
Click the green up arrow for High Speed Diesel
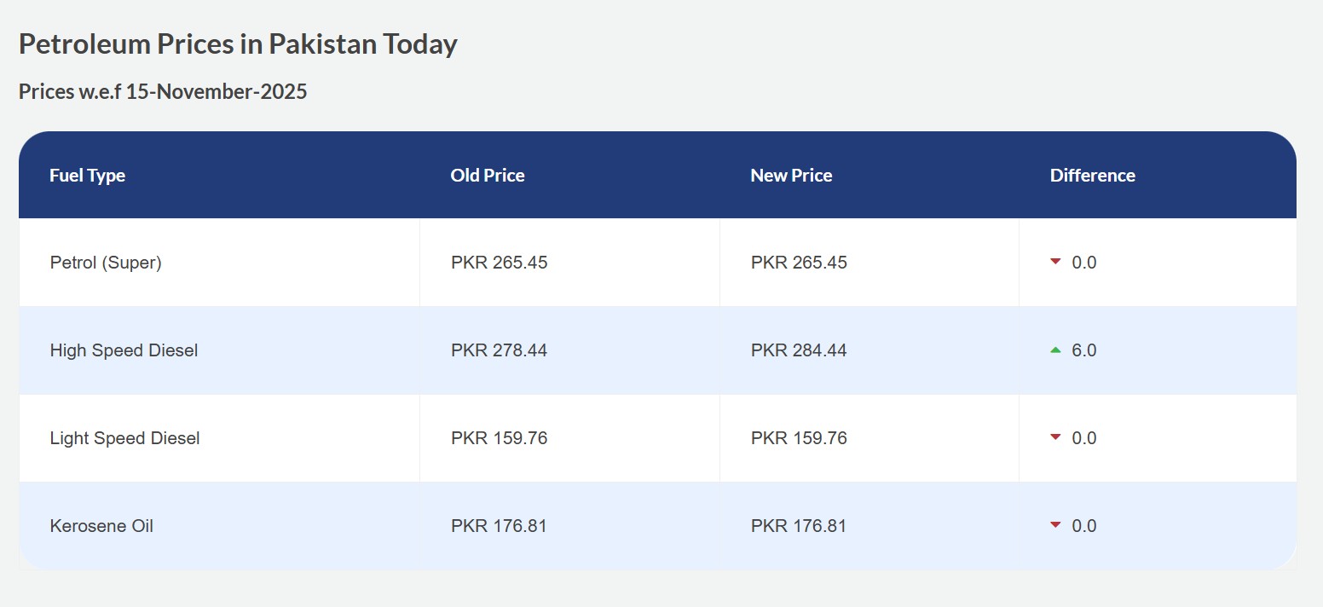[1055, 350]
